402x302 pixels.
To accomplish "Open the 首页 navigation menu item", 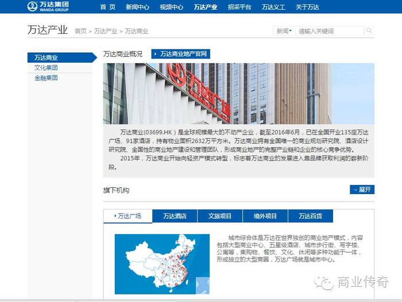I will pyautogui.click(x=108, y=7).
